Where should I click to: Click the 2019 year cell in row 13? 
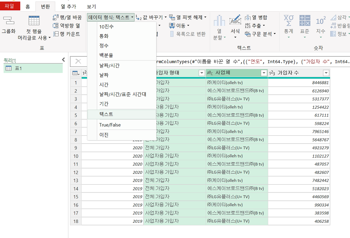112,180
